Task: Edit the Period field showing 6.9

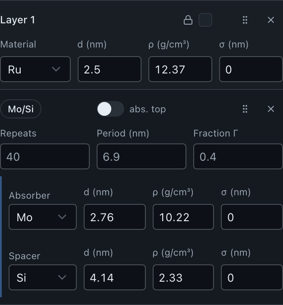Action: pyautogui.click(x=141, y=156)
